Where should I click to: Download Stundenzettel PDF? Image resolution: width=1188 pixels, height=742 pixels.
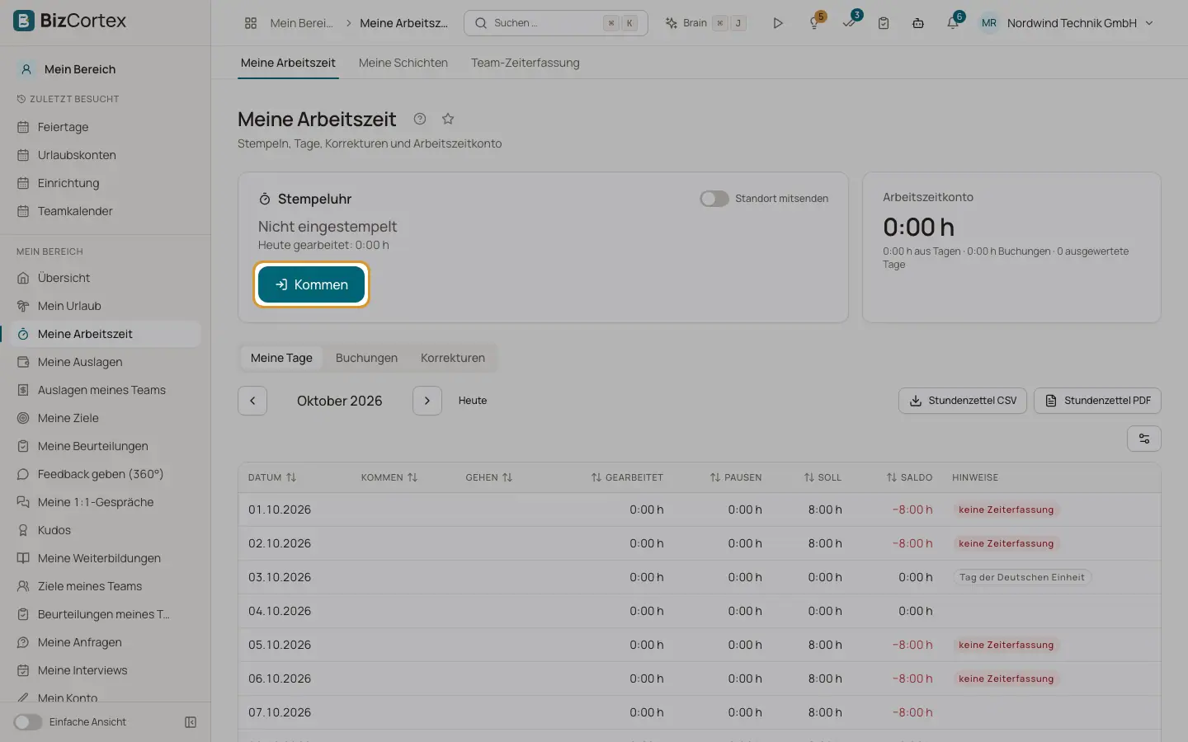click(1097, 401)
